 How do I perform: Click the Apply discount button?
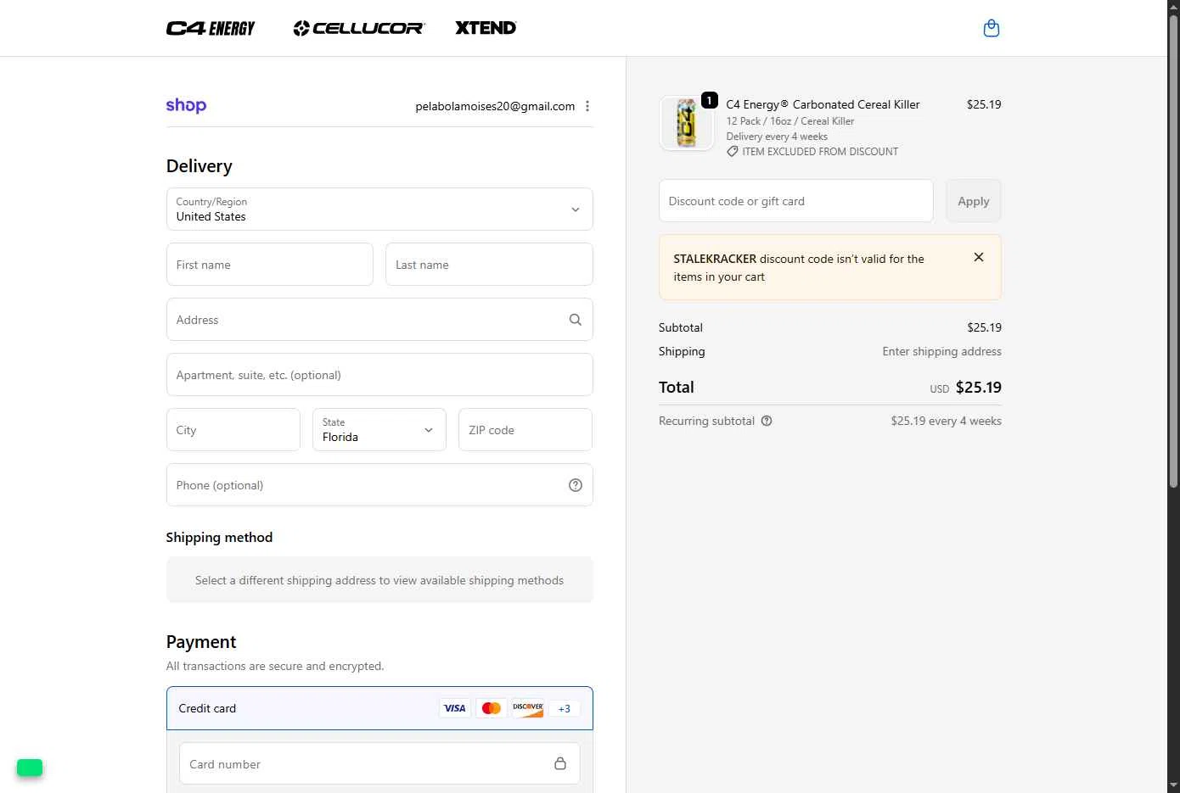(x=974, y=201)
